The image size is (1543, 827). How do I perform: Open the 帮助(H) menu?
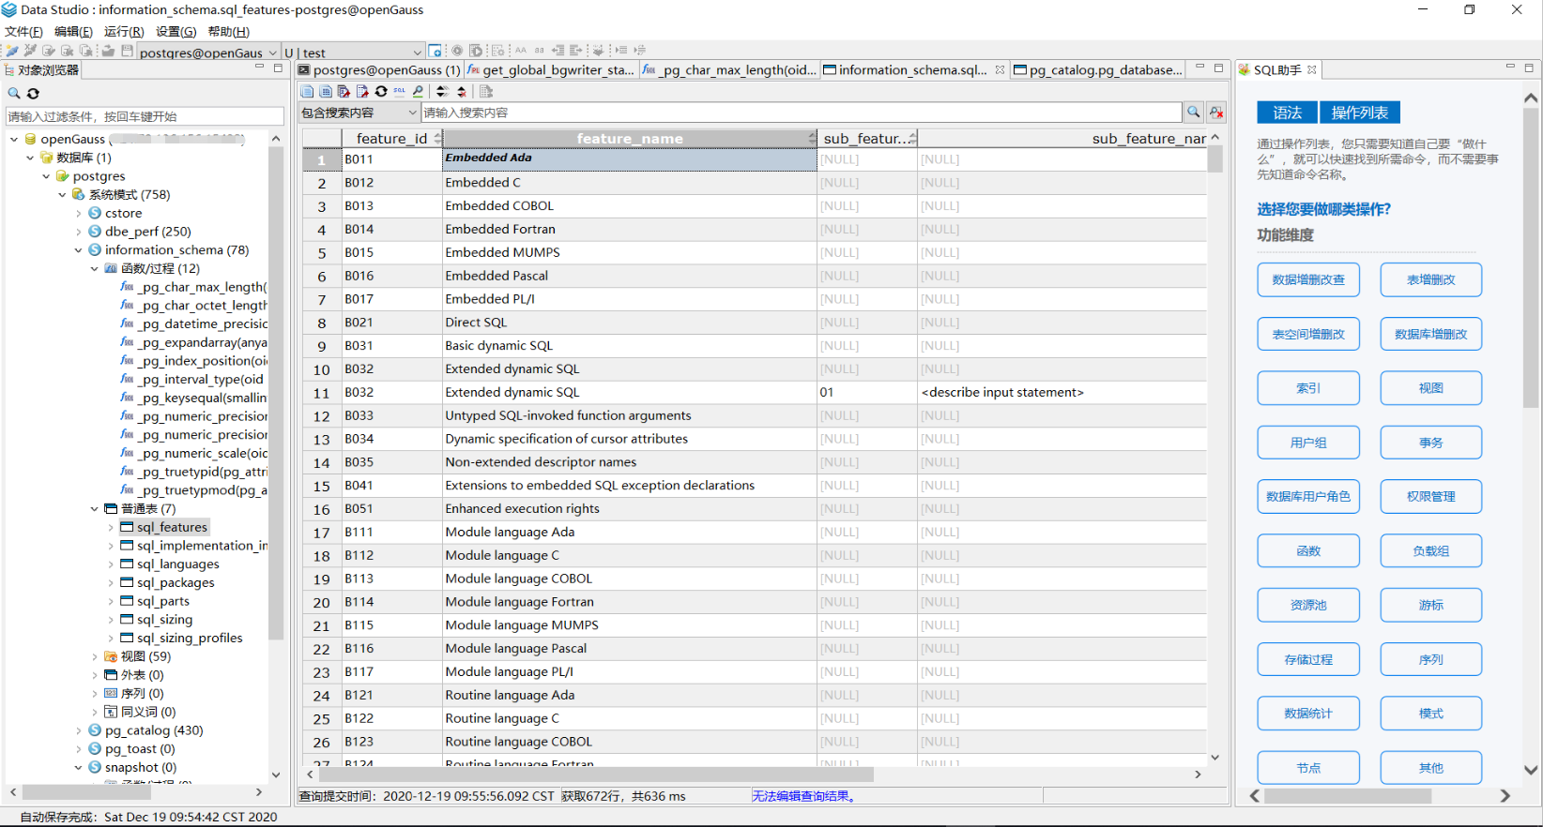228,31
